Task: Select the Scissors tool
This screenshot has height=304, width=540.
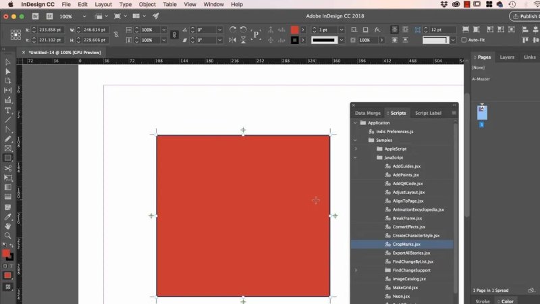Action: pos(7,168)
